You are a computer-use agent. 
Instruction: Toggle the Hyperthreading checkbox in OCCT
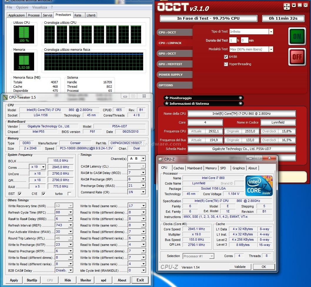click(226, 64)
